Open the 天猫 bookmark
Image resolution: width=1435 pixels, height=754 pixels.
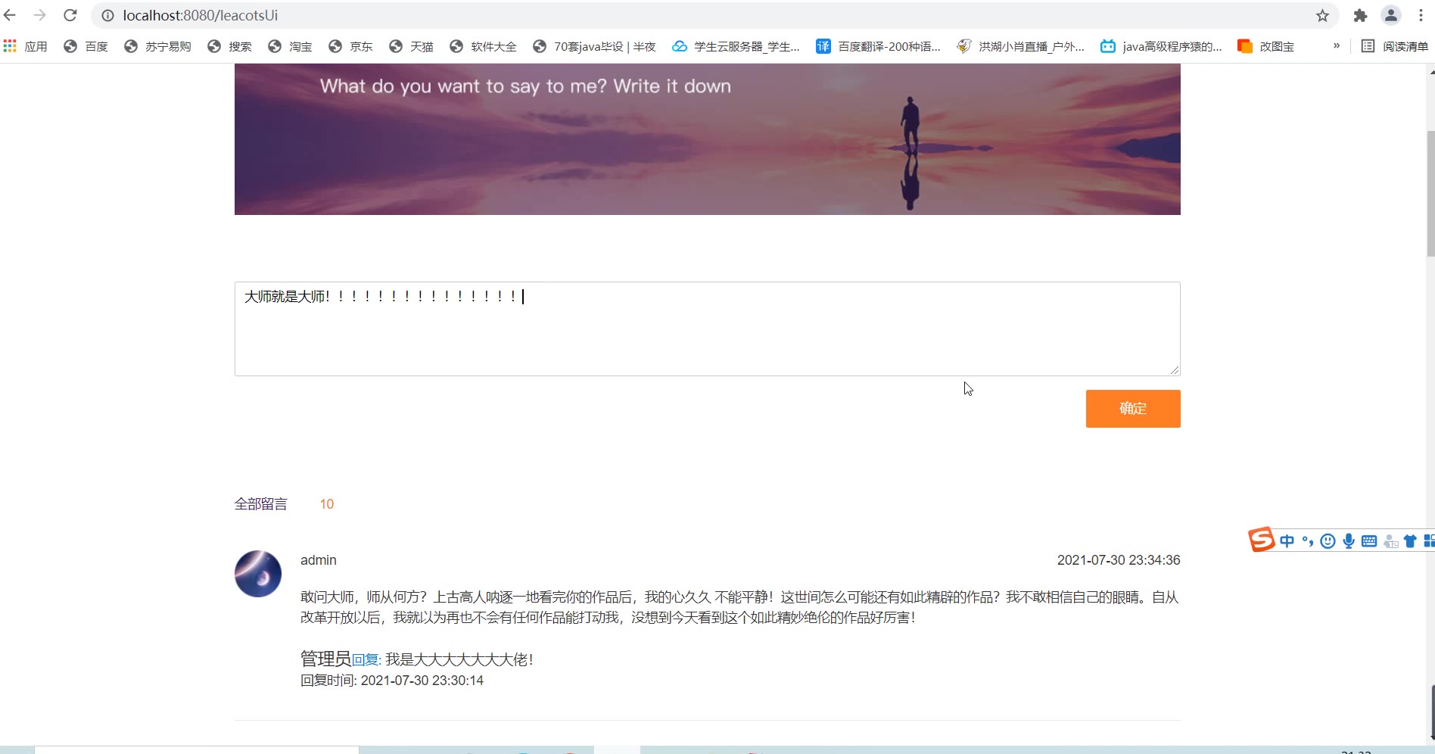pos(411,46)
